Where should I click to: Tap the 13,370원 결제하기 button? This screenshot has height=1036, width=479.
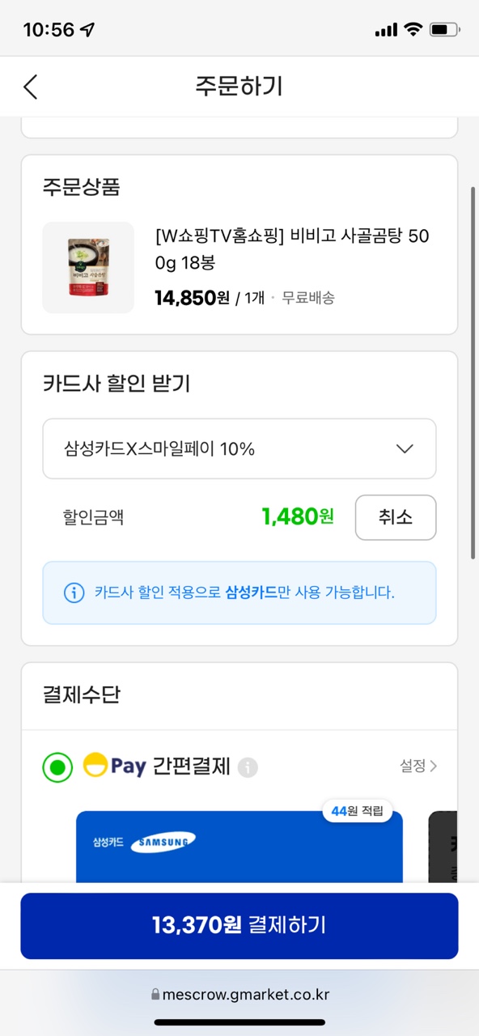239,926
